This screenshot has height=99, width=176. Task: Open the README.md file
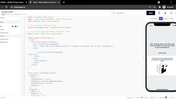click(4, 42)
